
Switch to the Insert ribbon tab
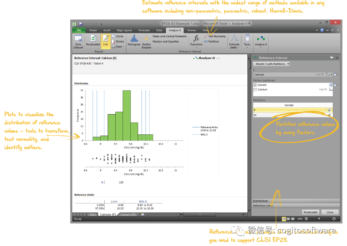click(x=107, y=30)
